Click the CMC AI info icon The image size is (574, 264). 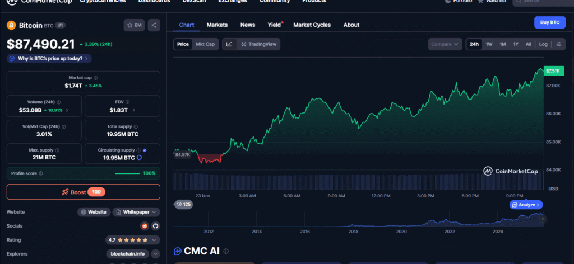[226, 251]
